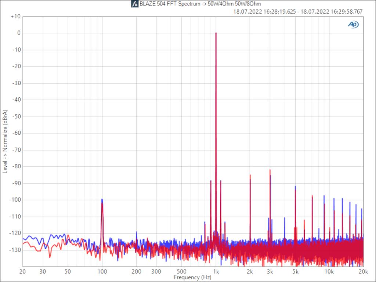The image size is (376, 282).
Task: Click the 2k label on the frequency axis
Action: [250, 272]
